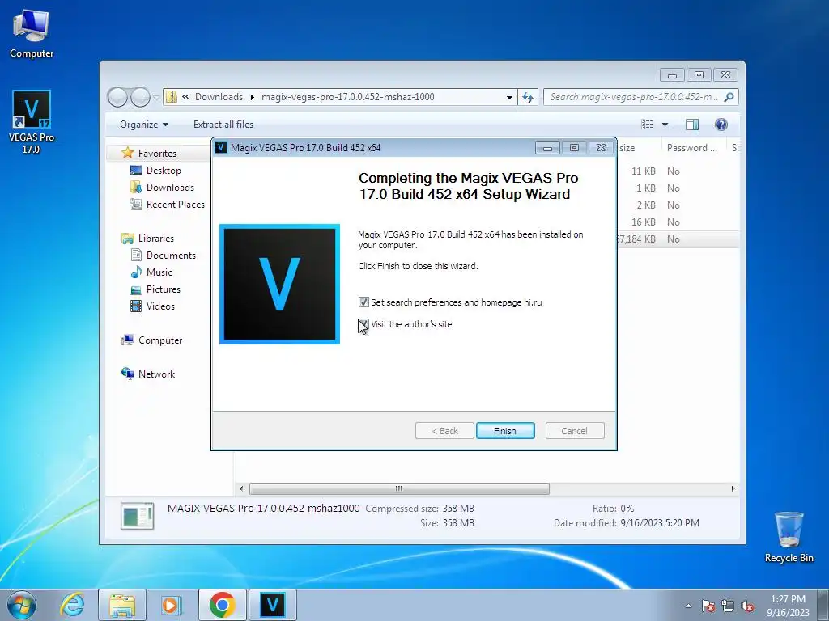Uncheck Set search preferences and homepage hi.ru
This screenshot has width=829, height=621.
coord(363,302)
